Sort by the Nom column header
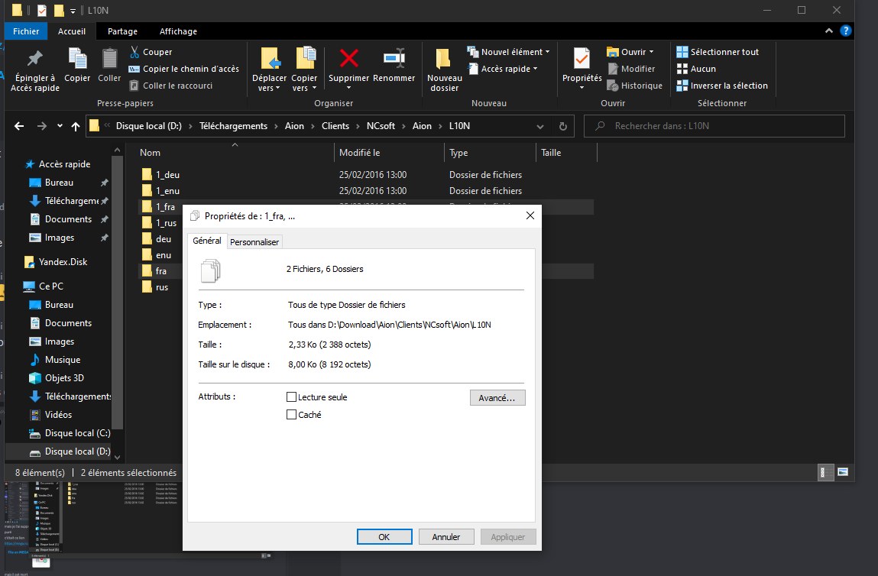The width and height of the screenshot is (878, 576). pyautogui.click(x=235, y=152)
